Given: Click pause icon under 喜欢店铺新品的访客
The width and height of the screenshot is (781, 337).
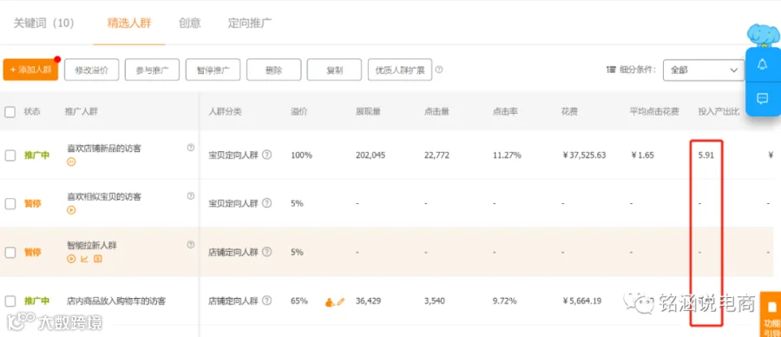Looking at the screenshot, I should pos(71,162).
